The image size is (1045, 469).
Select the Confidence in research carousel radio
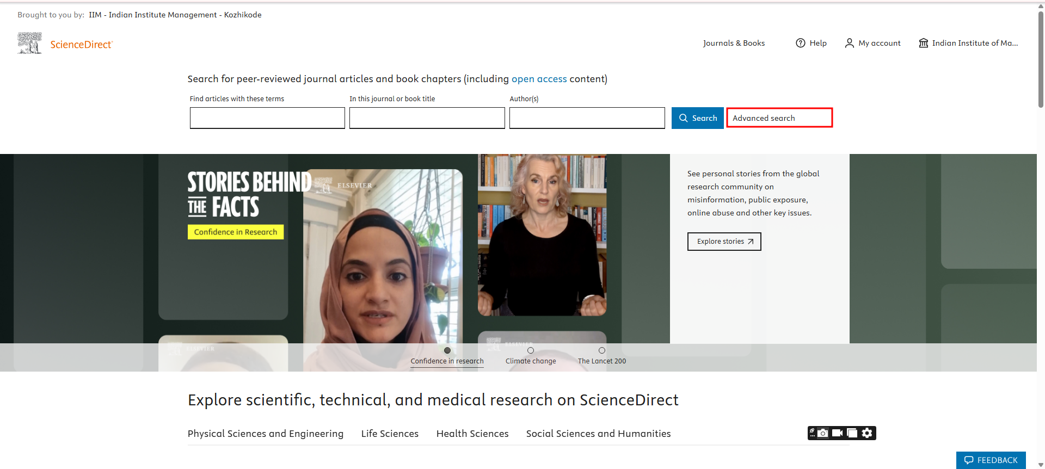click(x=447, y=350)
